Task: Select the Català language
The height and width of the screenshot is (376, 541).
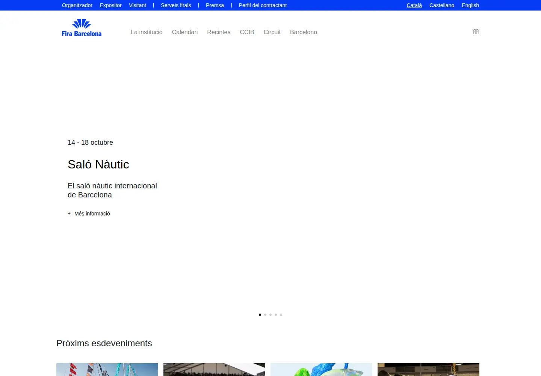Action: pyautogui.click(x=414, y=5)
